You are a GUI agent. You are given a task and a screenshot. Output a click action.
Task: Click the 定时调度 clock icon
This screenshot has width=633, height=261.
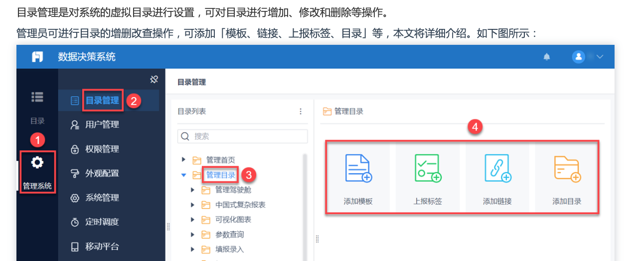[75, 222]
